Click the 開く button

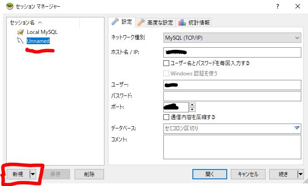[210, 174]
